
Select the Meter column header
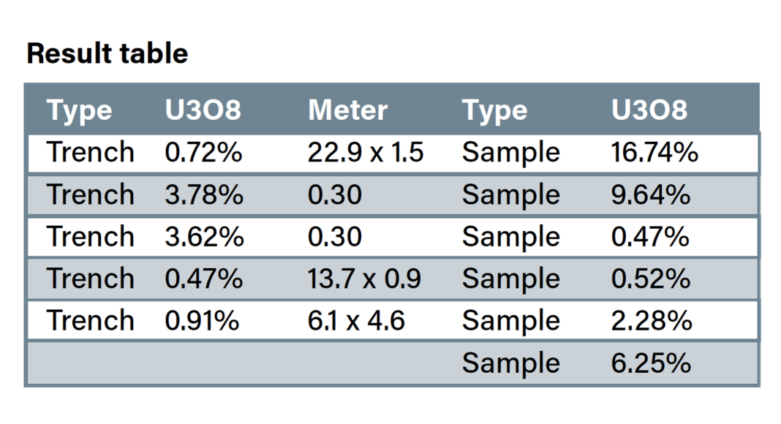click(x=347, y=110)
